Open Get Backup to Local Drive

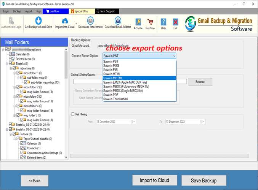[38, 23]
